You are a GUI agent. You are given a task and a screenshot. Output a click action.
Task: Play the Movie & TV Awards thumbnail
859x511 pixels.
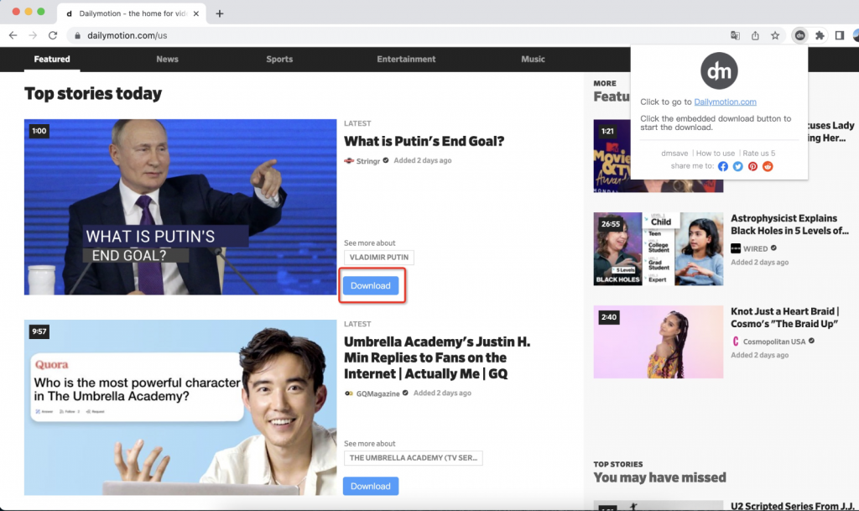pos(612,156)
